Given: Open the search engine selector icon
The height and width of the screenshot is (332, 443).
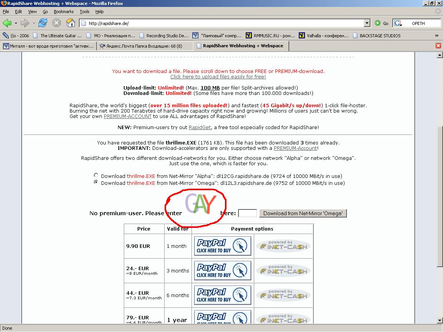Looking at the screenshot, I should pos(398,23).
